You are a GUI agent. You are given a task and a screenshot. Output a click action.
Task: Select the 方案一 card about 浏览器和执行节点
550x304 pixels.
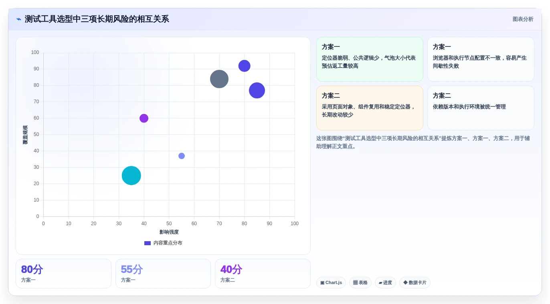point(481,59)
